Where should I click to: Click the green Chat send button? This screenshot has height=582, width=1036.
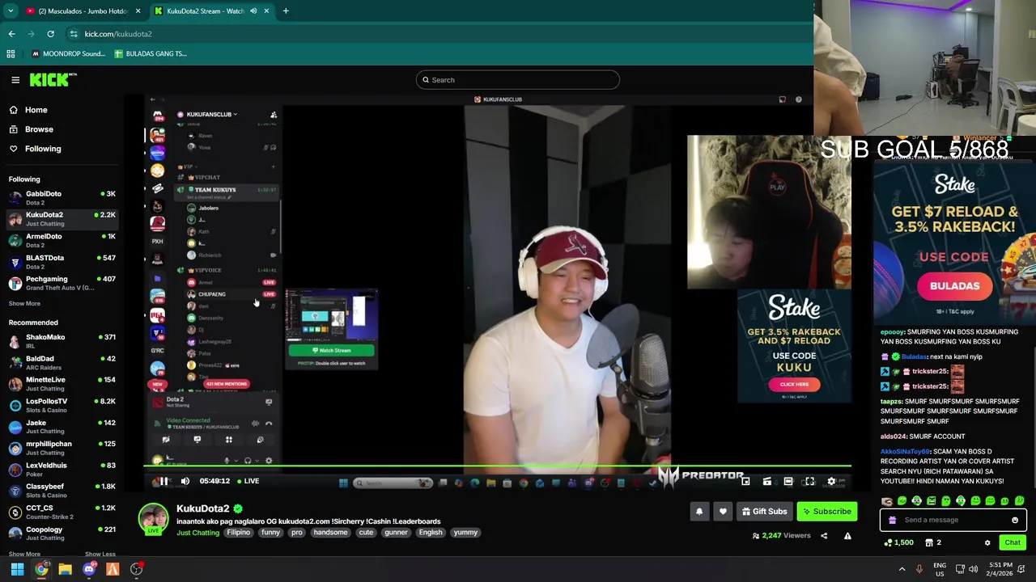[1013, 542]
